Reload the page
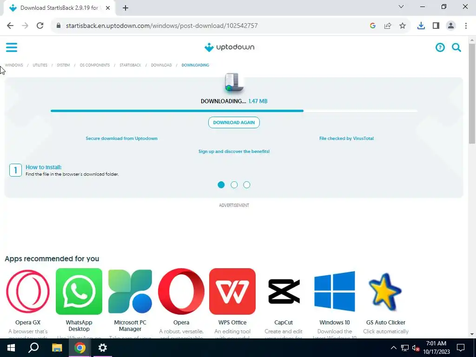 tap(40, 26)
